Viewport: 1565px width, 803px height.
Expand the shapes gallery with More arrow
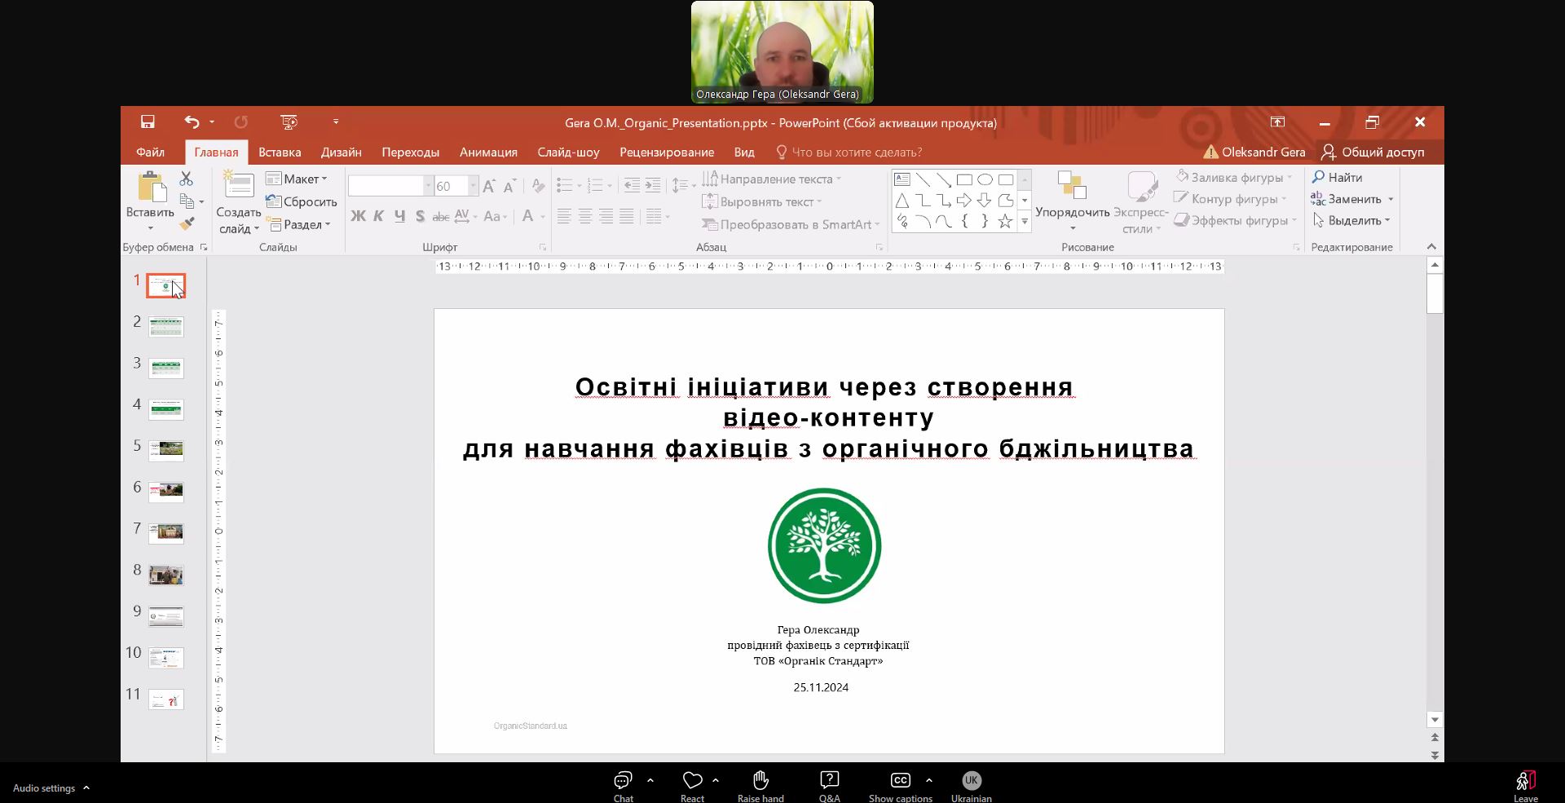coord(1025,222)
